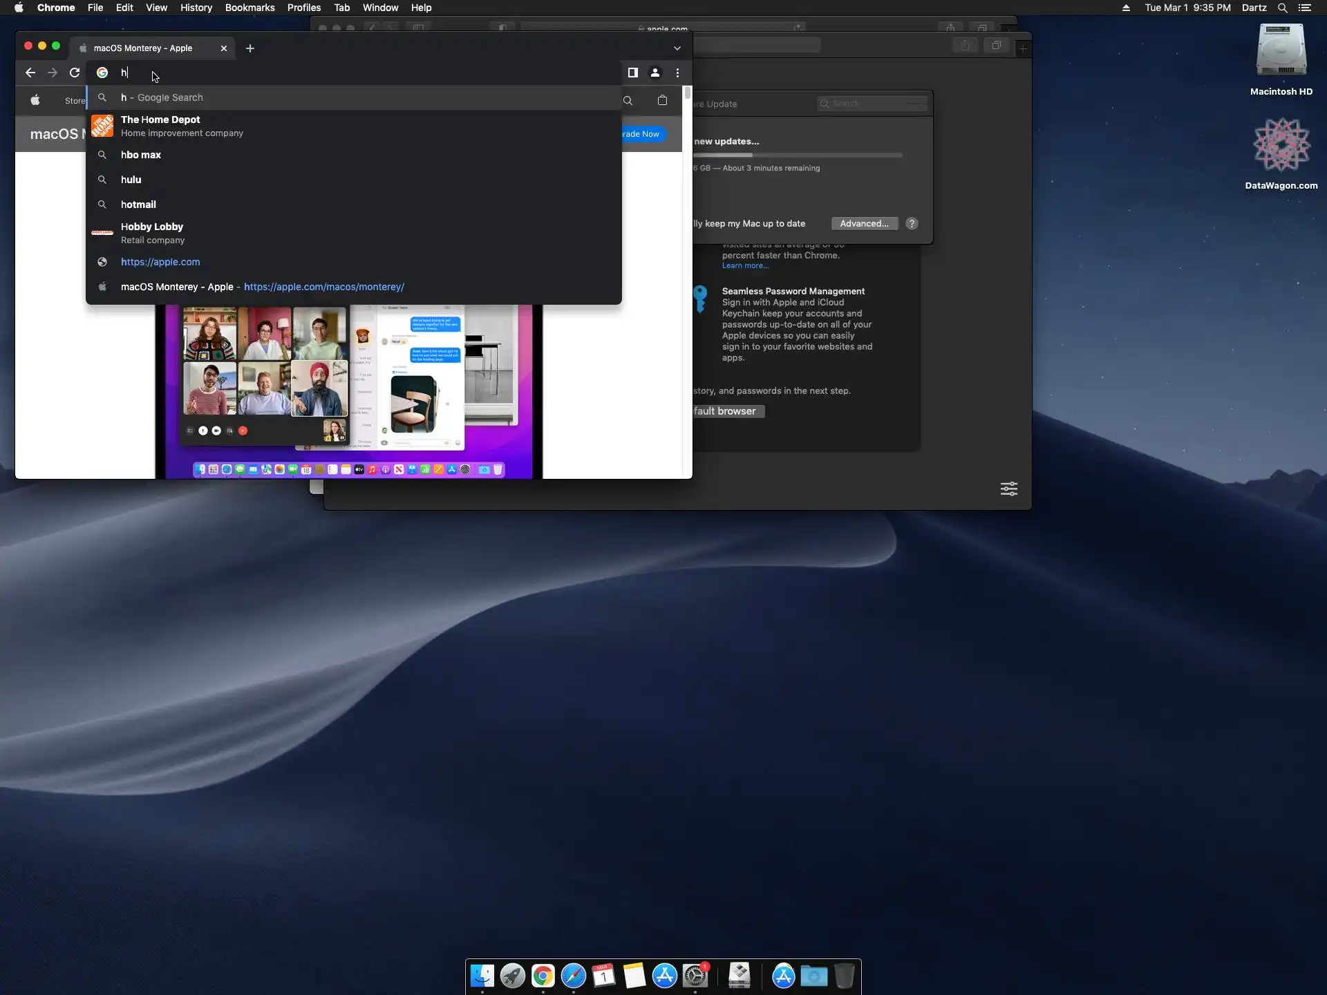
Task: Select The Home Depot suggestion
Action: 160,126
